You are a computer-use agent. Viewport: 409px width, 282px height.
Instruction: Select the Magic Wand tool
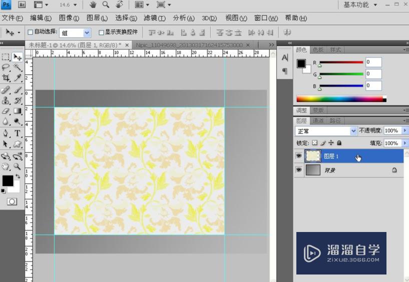coord(18,67)
